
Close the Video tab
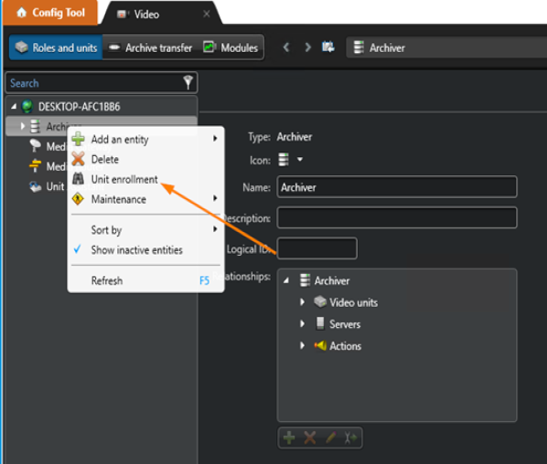point(207,14)
